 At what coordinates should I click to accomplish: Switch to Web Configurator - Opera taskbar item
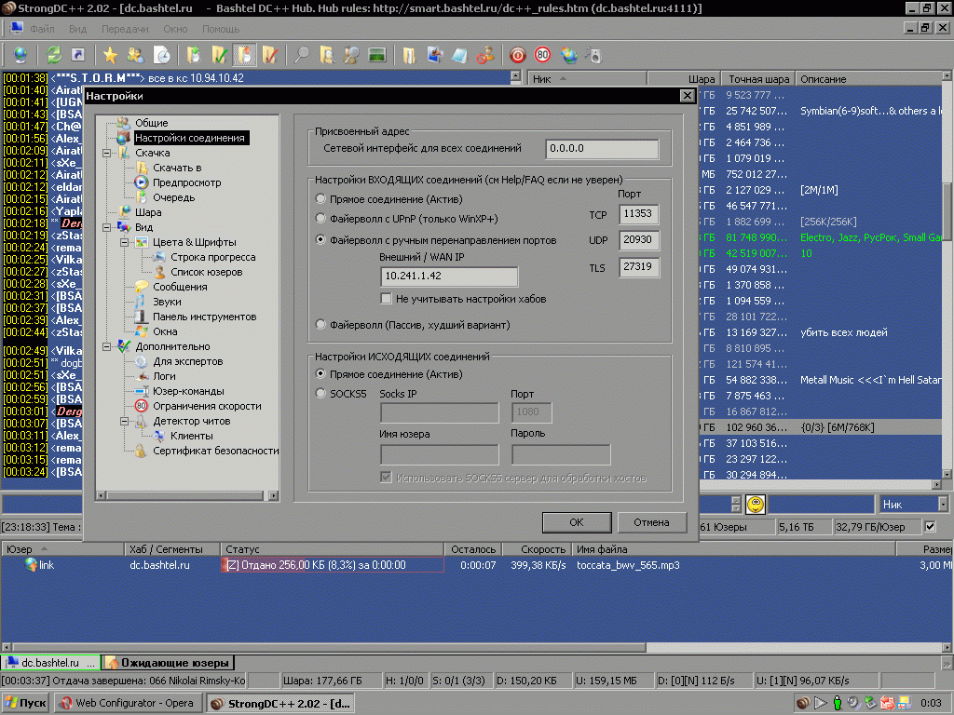[x=127, y=703]
